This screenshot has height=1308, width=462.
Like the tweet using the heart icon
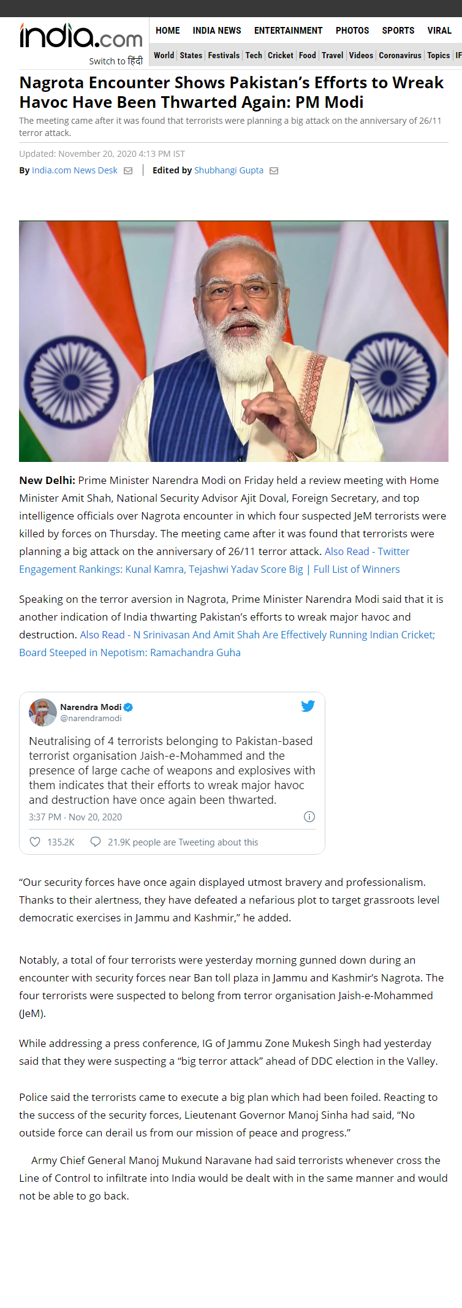tap(36, 842)
